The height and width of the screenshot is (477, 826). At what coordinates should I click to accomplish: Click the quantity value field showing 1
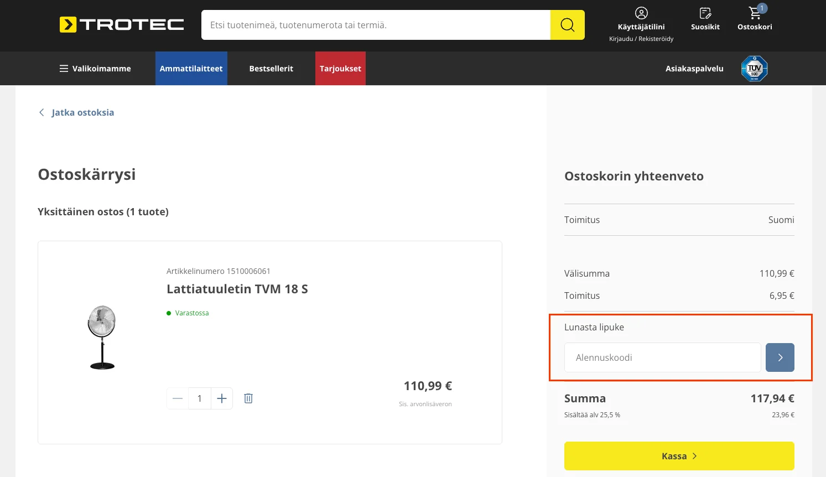pyautogui.click(x=200, y=398)
